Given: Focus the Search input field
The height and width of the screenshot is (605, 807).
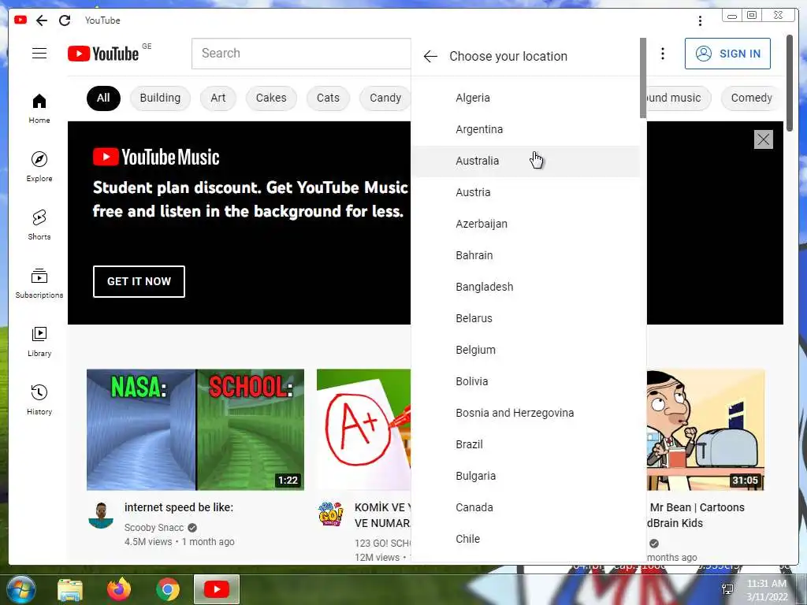Looking at the screenshot, I should pyautogui.click(x=301, y=54).
